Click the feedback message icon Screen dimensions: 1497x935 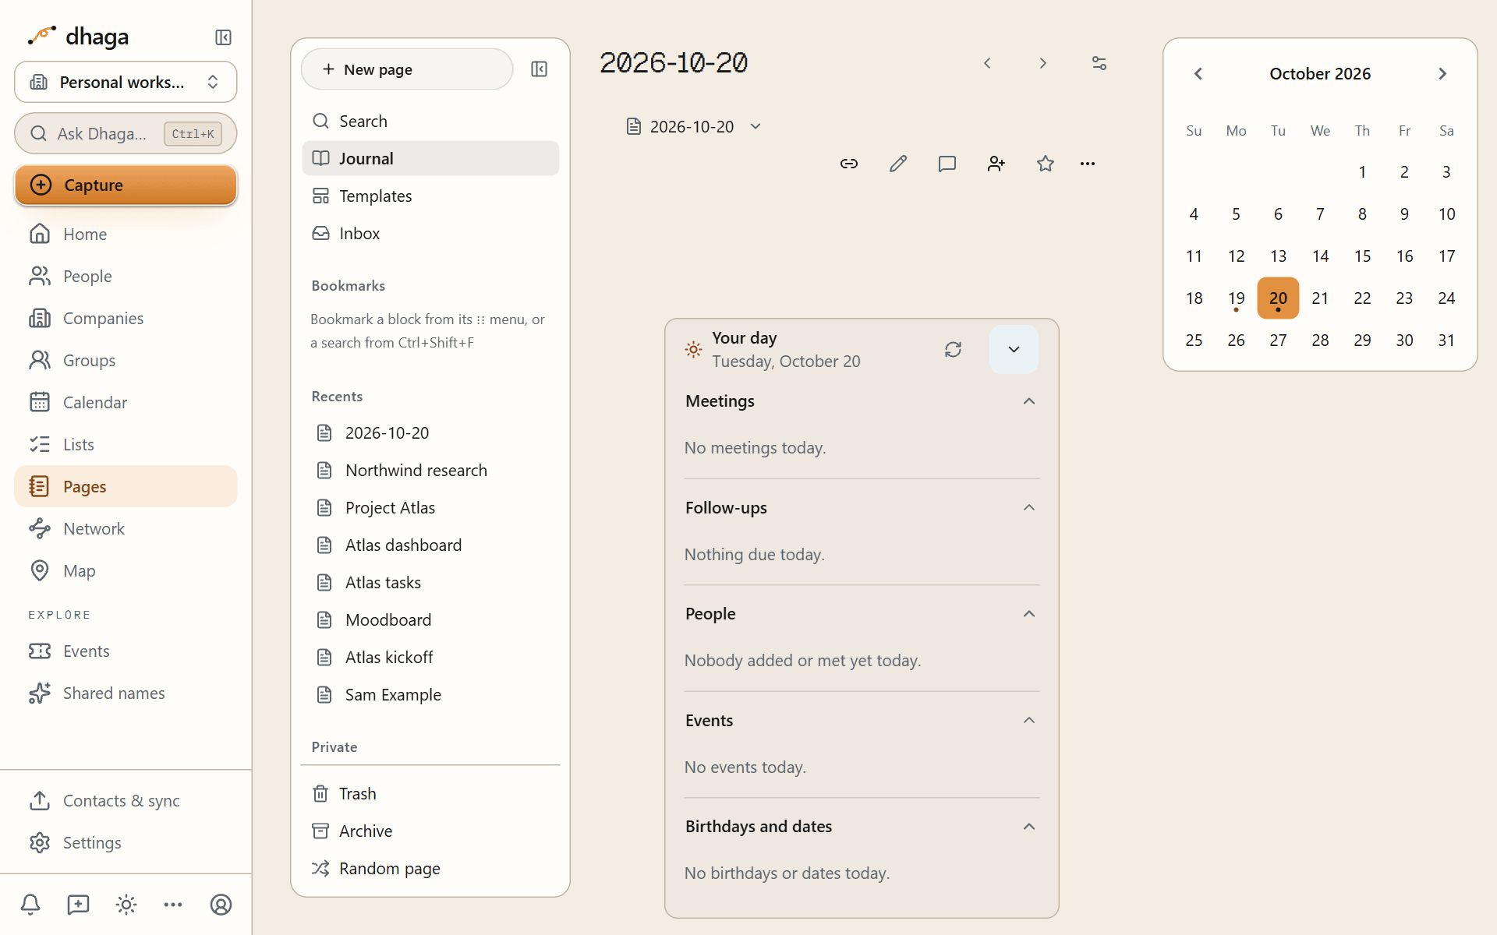pyautogui.click(x=78, y=905)
